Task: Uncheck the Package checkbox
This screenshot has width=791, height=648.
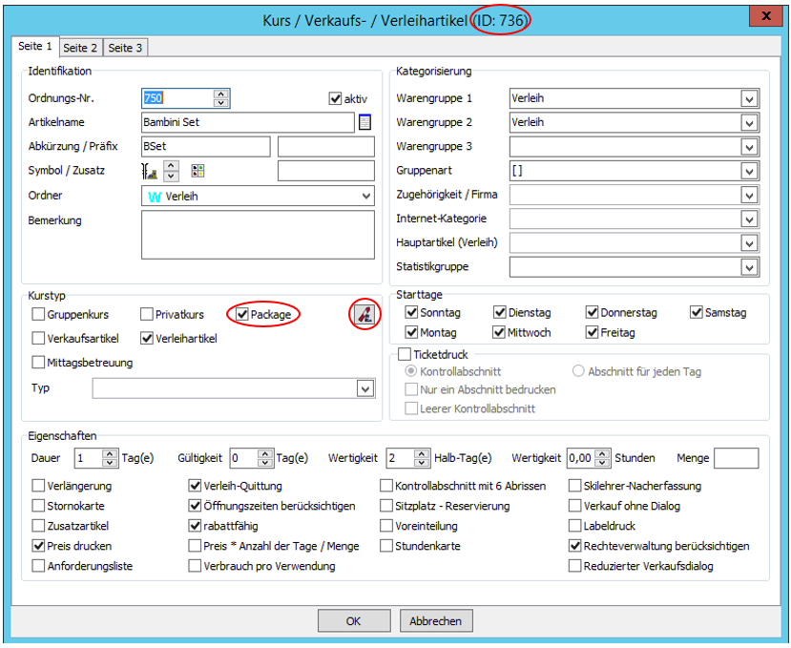Action: tap(242, 314)
